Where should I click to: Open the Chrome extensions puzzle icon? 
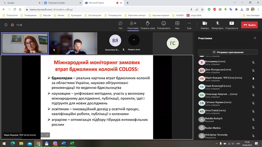236,9
